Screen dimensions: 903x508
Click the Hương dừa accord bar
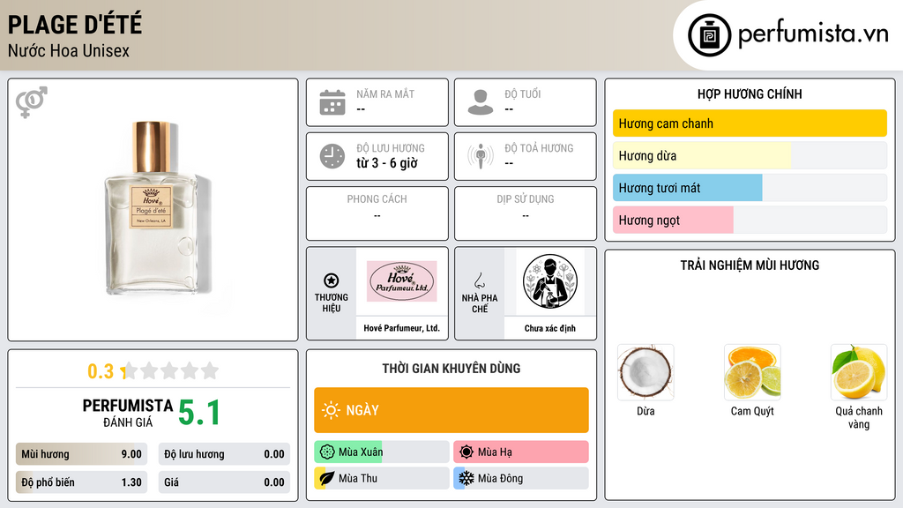(x=750, y=155)
